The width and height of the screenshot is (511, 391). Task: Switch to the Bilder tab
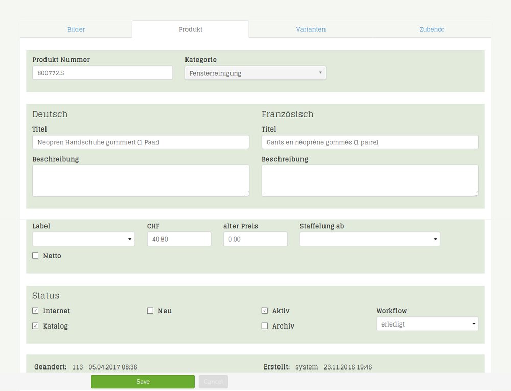(x=76, y=29)
